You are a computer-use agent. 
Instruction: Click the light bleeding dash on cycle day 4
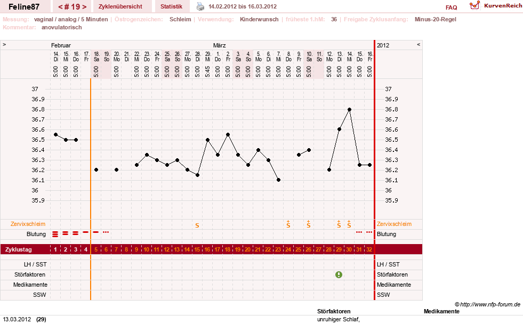[86, 232]
